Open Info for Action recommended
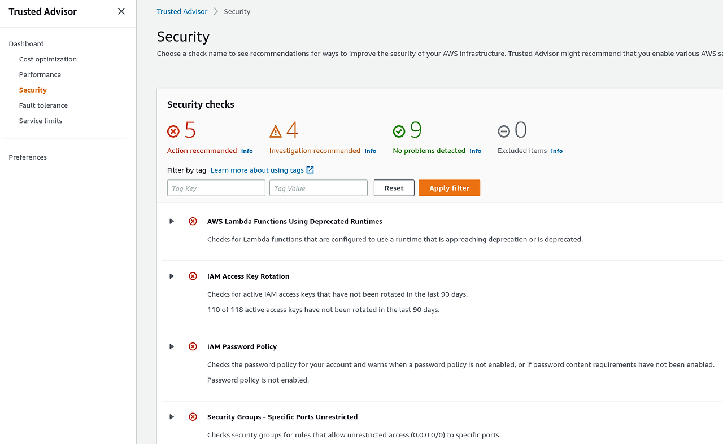Screen dimensions: 723x444 [247, 151]
